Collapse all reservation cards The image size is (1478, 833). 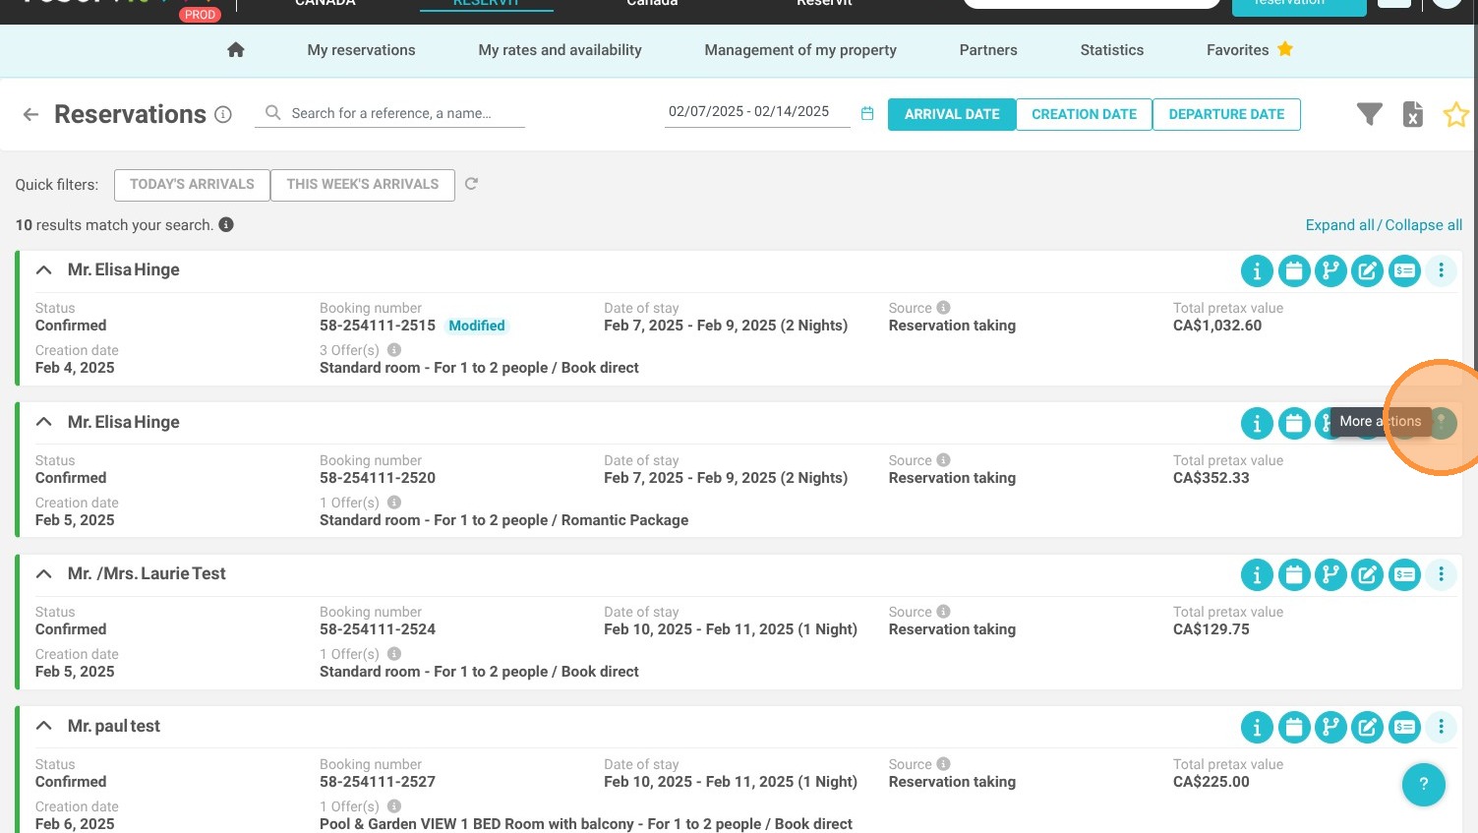coord(1424,225)
